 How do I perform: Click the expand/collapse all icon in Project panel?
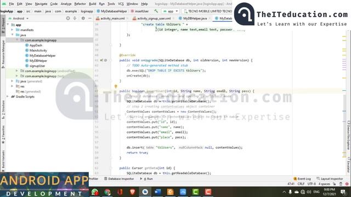coord(75,18)
